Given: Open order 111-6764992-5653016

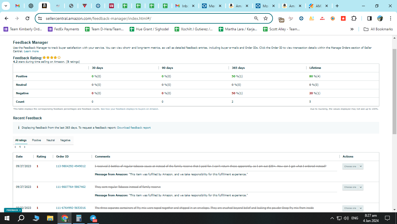Looking at the screenshot, I should click(x=71, y=208).
